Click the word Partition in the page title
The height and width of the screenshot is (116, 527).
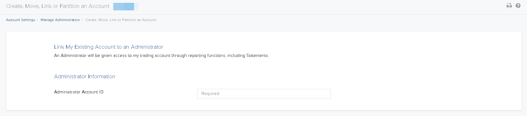click(70, 6)
